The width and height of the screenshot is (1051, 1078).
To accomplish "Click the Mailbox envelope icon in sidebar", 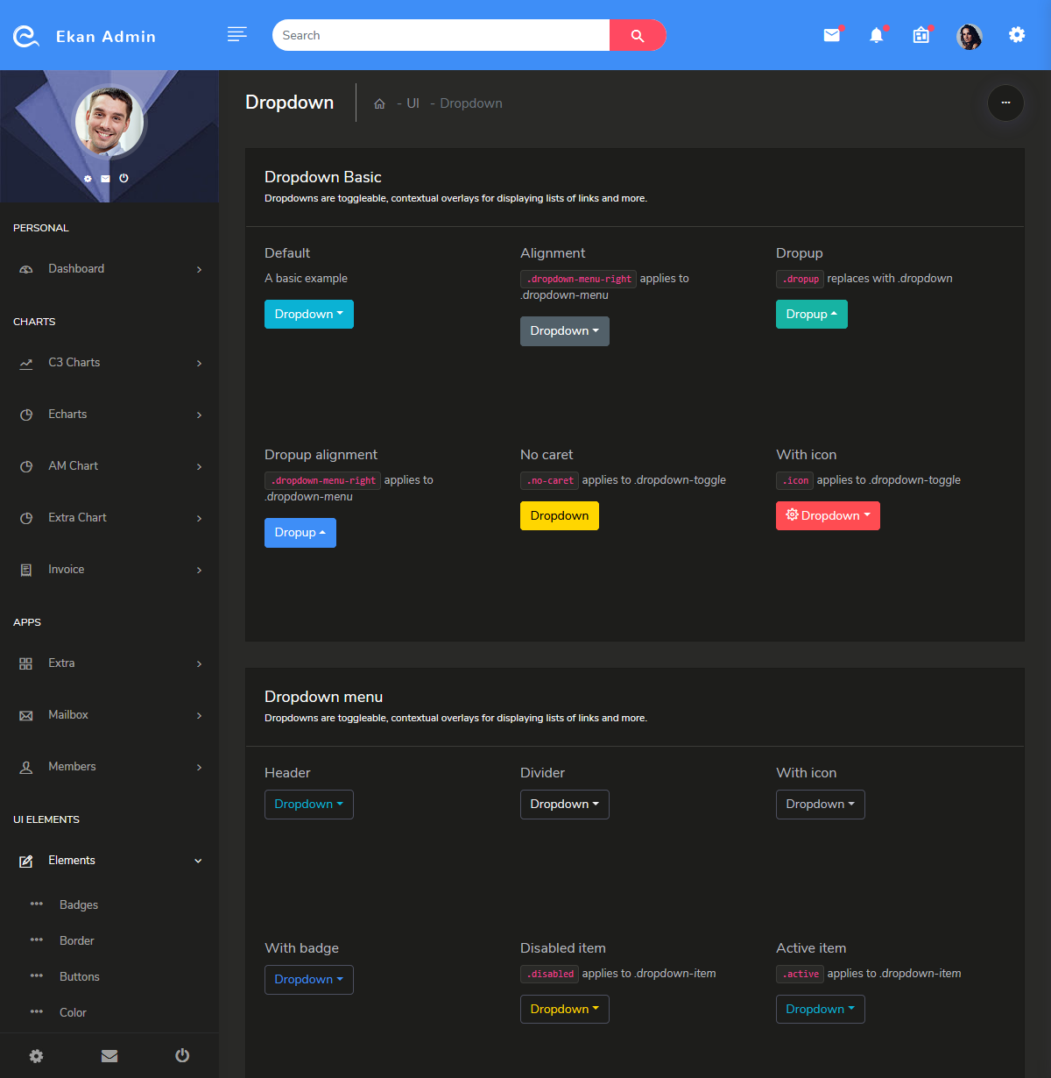I will (x=26, y=714).
